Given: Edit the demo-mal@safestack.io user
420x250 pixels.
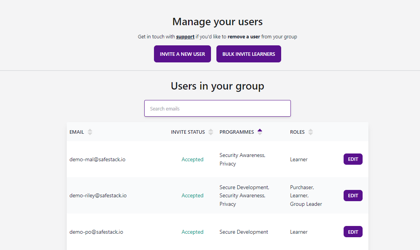Looking at the screenshot, I should coord(353,159).
